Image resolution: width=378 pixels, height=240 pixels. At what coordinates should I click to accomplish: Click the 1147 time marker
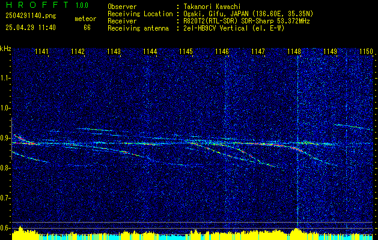pyautogui.click(x=258, y=51)
